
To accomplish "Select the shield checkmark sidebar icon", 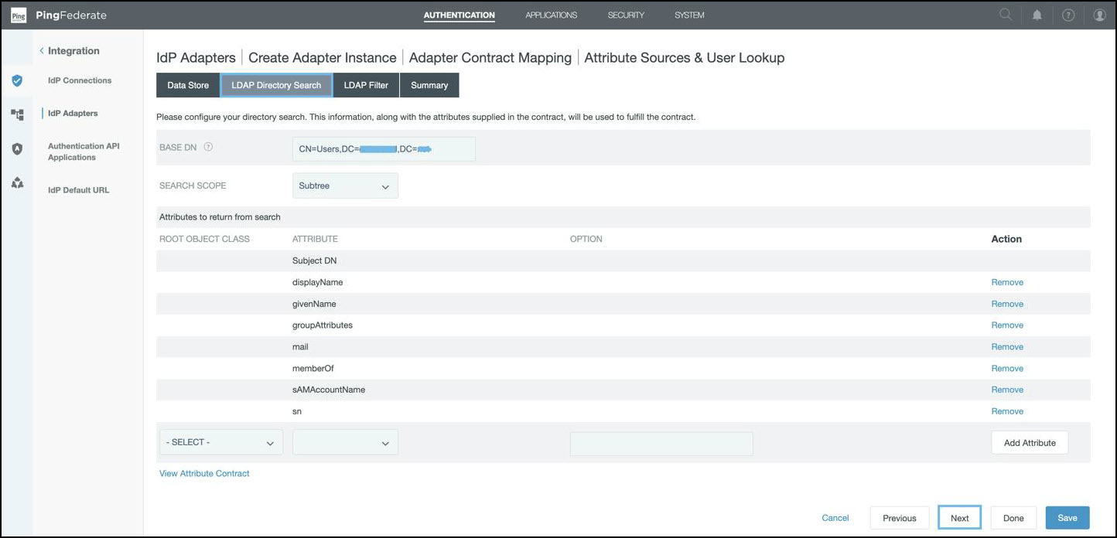I will [17, 80].
